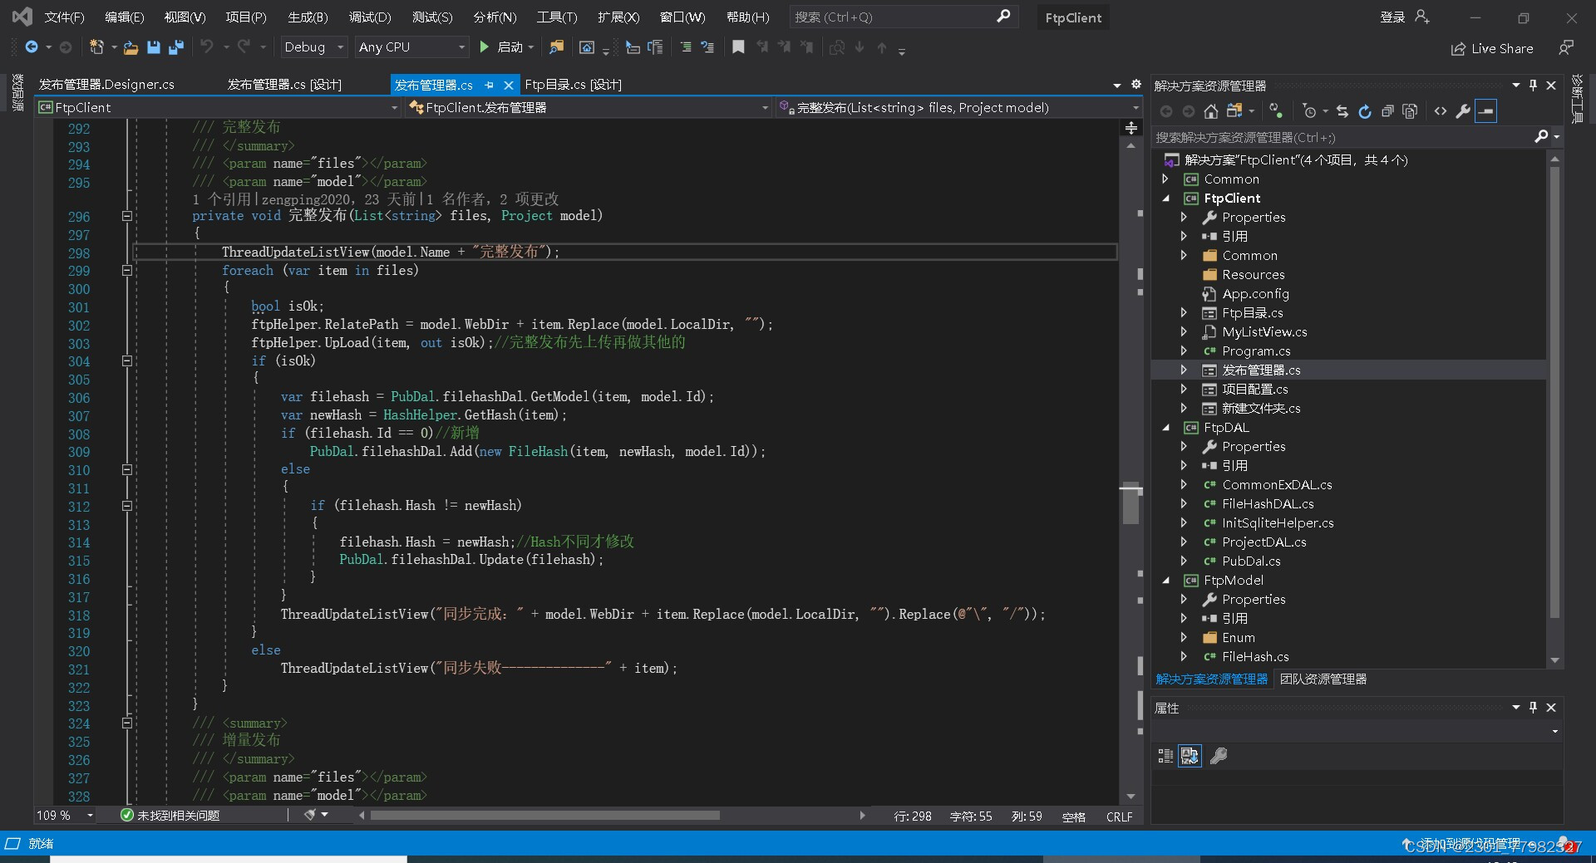Click Property Pages wrench in Properties panel
The width and height of the screenshot is (1596, 863).
1219,756
